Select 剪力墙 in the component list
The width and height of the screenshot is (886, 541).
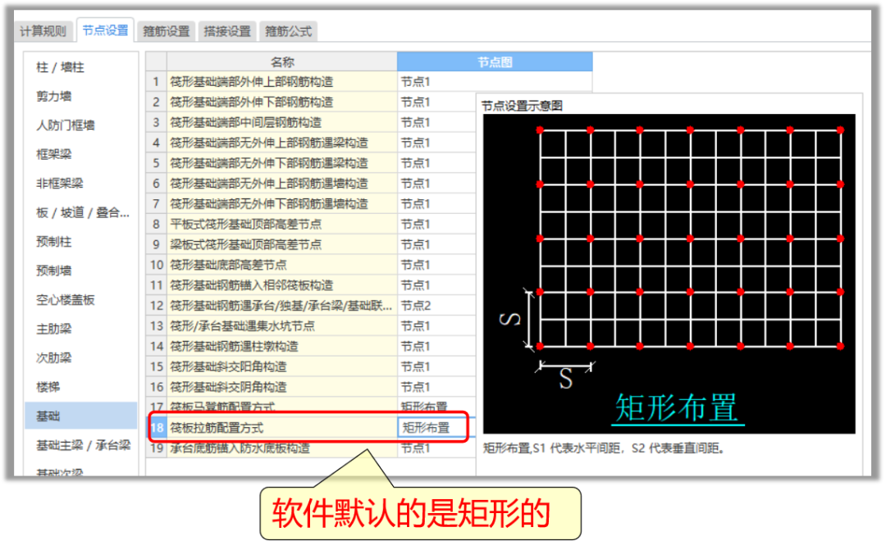pos(54,96)
